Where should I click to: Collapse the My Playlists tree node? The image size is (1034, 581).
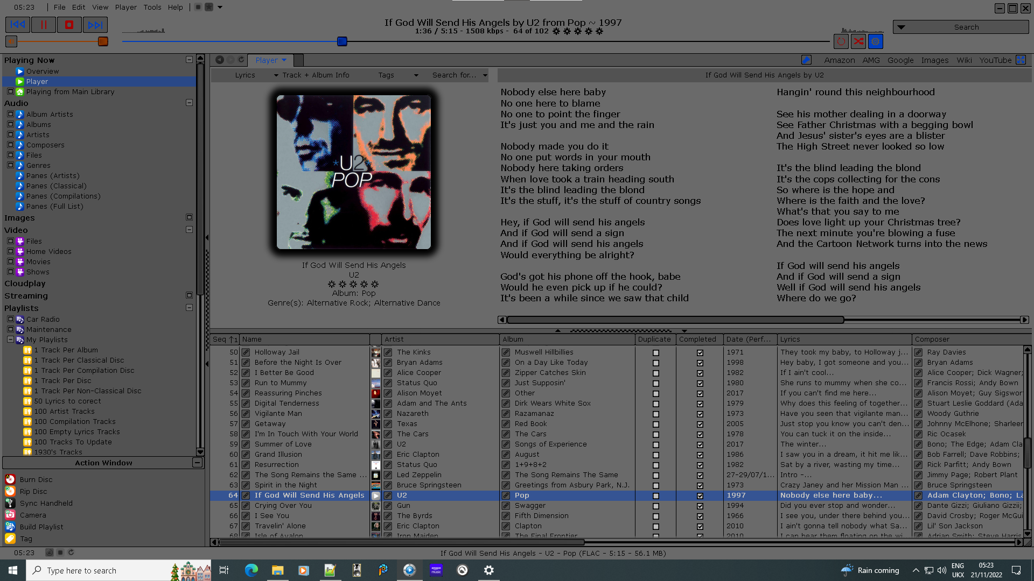click(10, 339)
